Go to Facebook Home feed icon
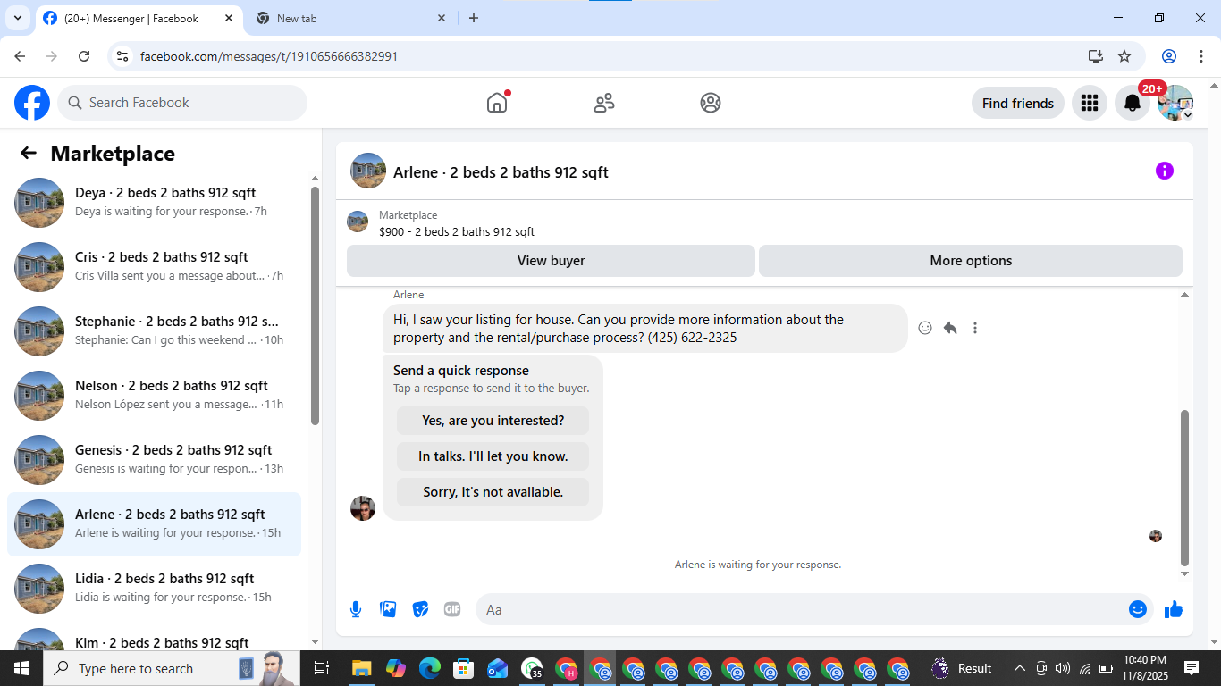The image size is (1221, 686). [x=497, y=103]
